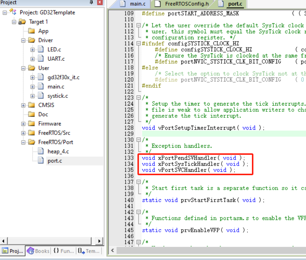Viewport: 306px width, 260px height.
Task: Collapse the comment fold at line 130
Action: [x=139, y=140]
